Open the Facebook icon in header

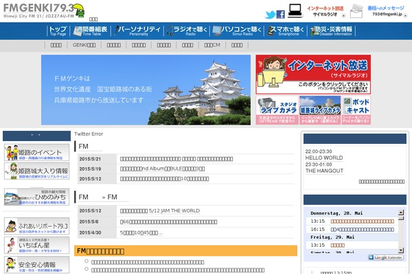281,14
